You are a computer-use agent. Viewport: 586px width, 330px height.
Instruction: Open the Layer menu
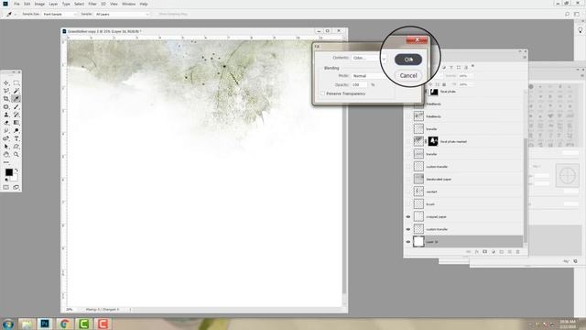53,4
